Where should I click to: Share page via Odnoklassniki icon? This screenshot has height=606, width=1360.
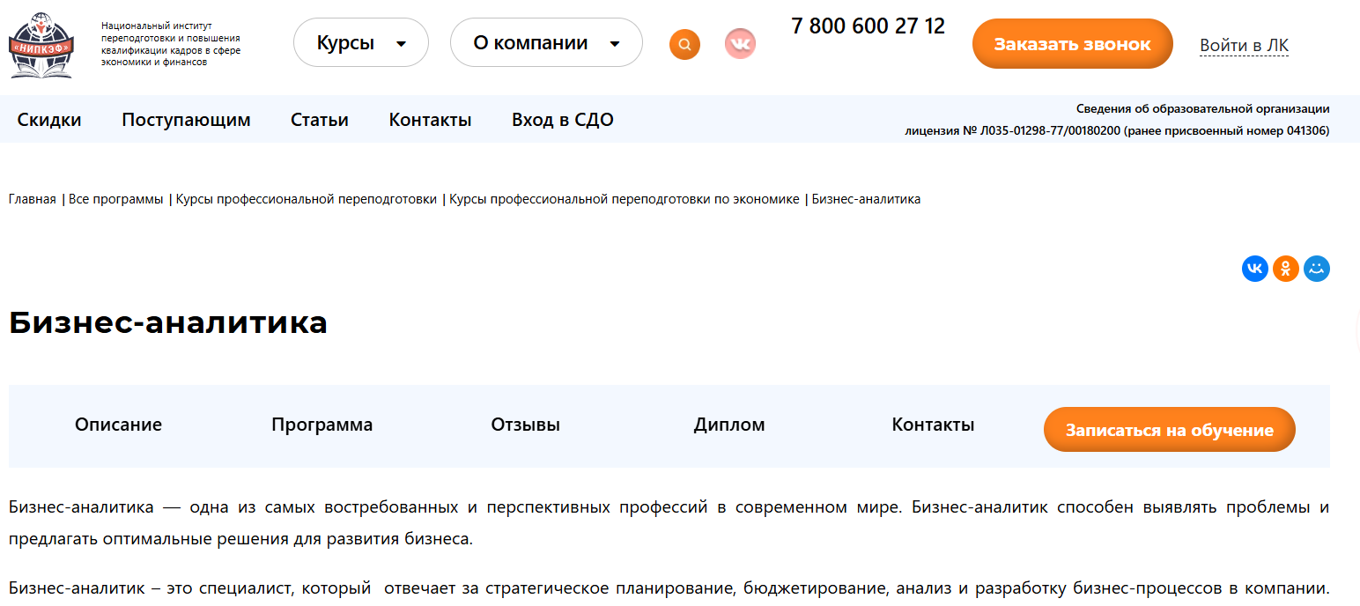1286,269
